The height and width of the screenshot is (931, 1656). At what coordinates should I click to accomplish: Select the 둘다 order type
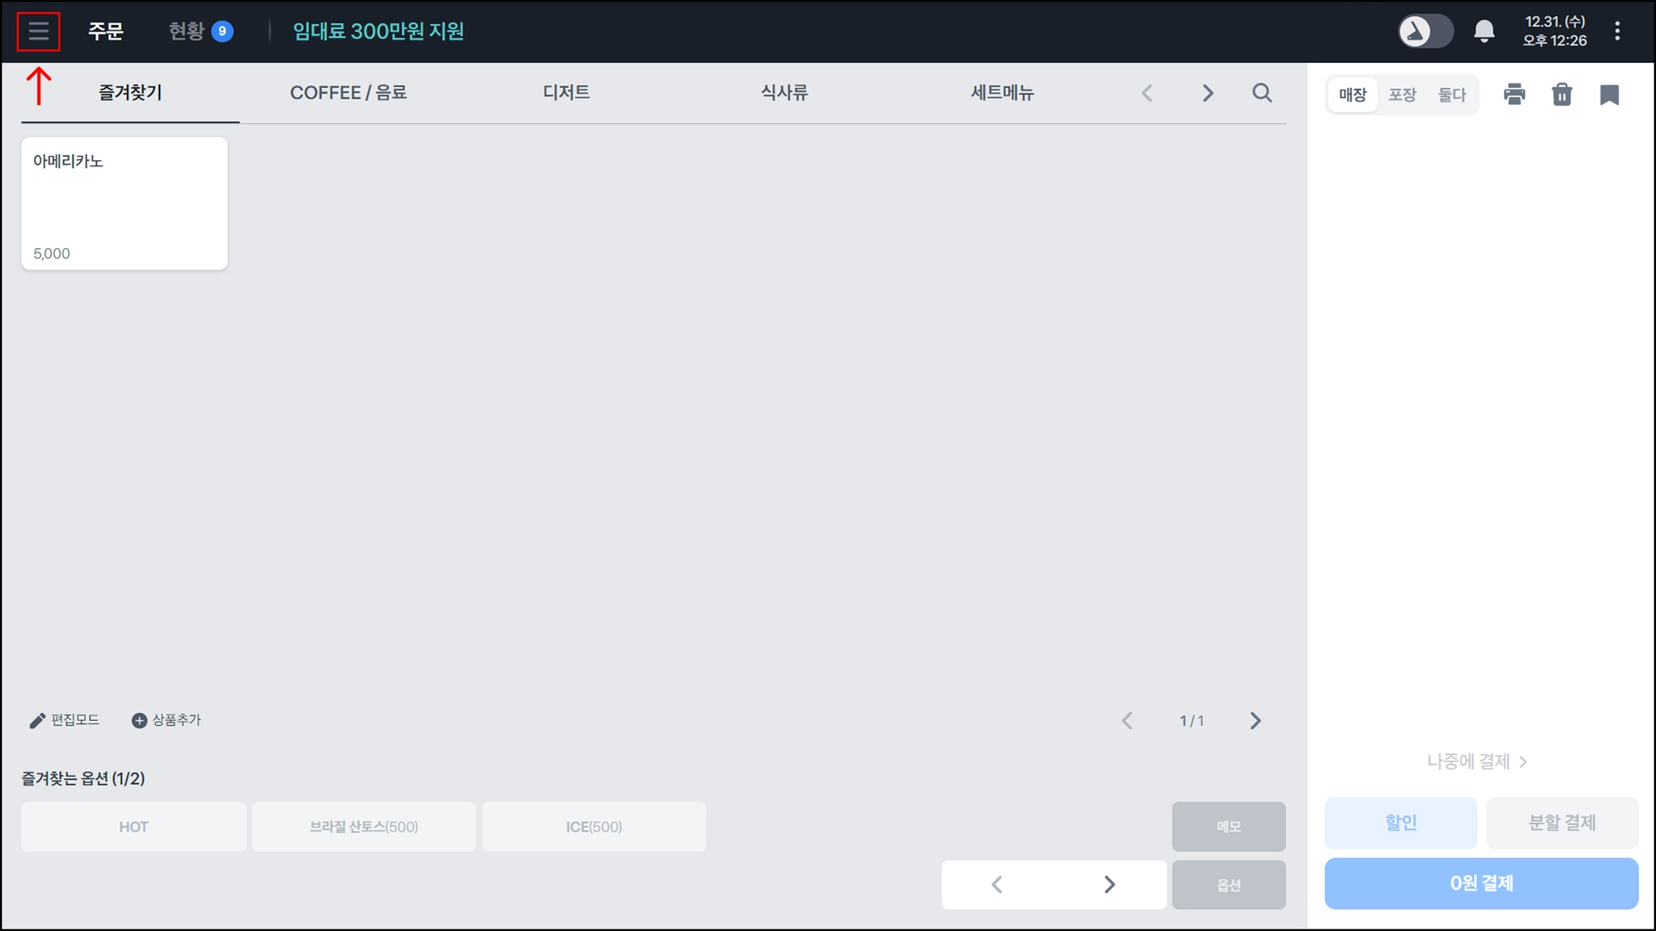tap(1451, 95)
